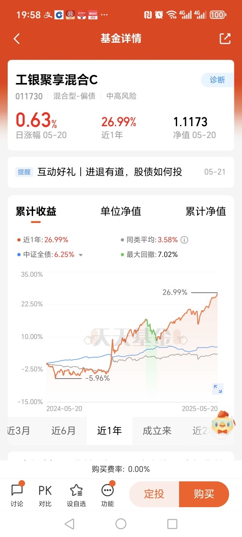
Task: Open the 功能 more functions icon
Action: (108, 494)
